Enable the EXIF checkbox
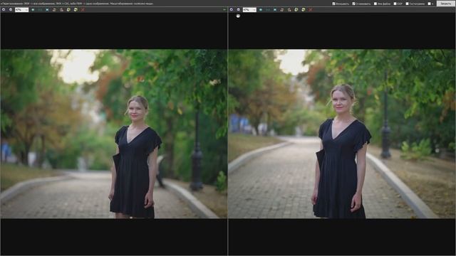This screenshot has height=256, width=456. [x=395, y=4]
